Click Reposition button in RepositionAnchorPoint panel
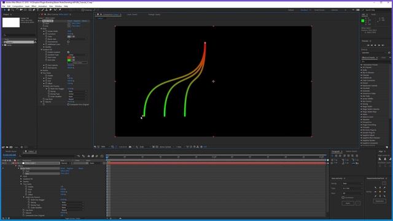This screenshot has width=393, height=221. click(x=379, y=201)
